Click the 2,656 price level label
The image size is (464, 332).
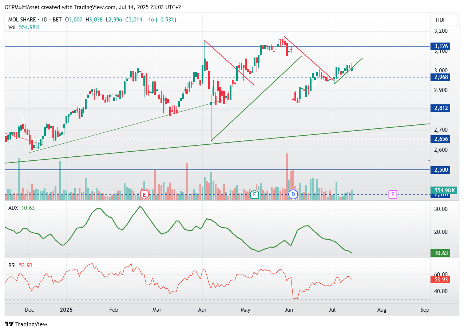tap(440, 139)
